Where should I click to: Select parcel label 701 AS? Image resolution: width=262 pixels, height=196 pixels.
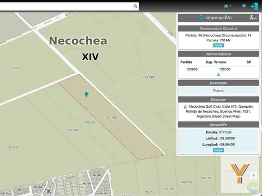click(x=13, y=148)
